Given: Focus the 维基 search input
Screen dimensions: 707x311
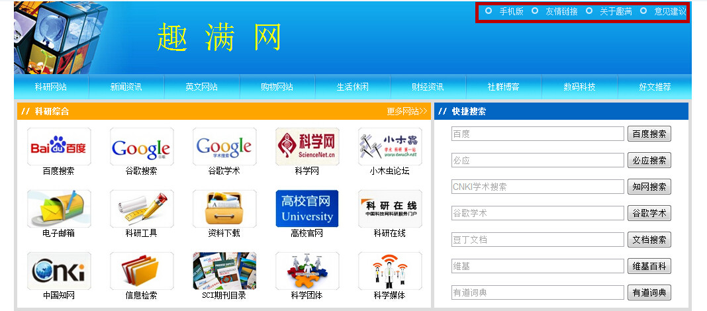Looking at the screenshot, I should [x=538, y=267].
